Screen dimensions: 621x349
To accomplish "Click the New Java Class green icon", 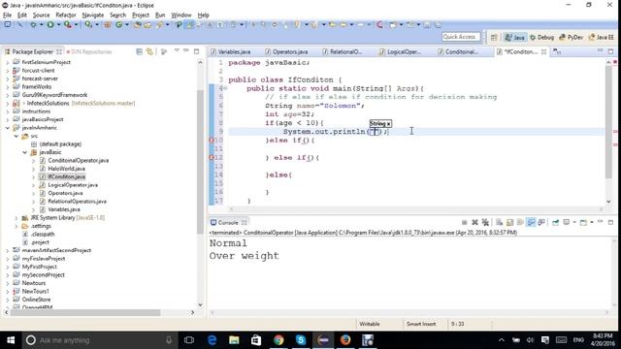I will point(118,24).
